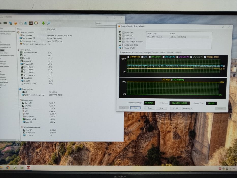Screen dimensions: 237x178
Task: Open the memory module icon in AIDA64 toolbar
Action: coord(5,23)
